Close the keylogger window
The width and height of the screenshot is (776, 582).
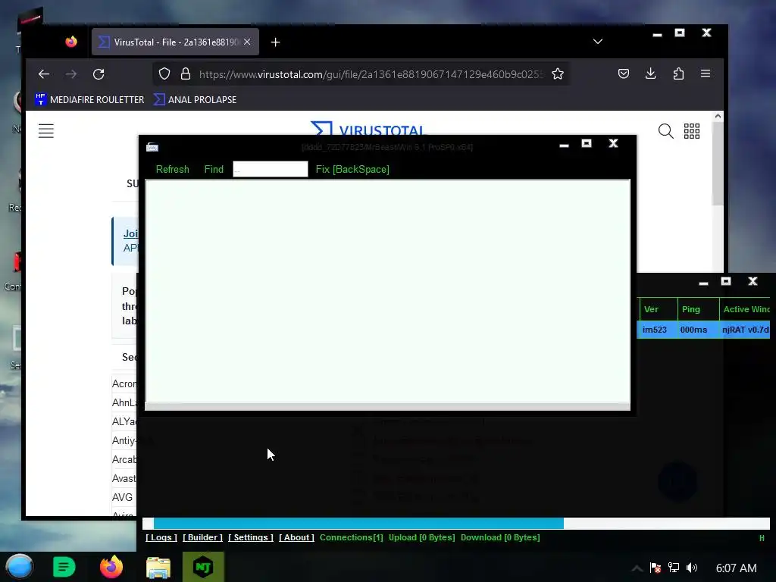click(x=613, y=143)
